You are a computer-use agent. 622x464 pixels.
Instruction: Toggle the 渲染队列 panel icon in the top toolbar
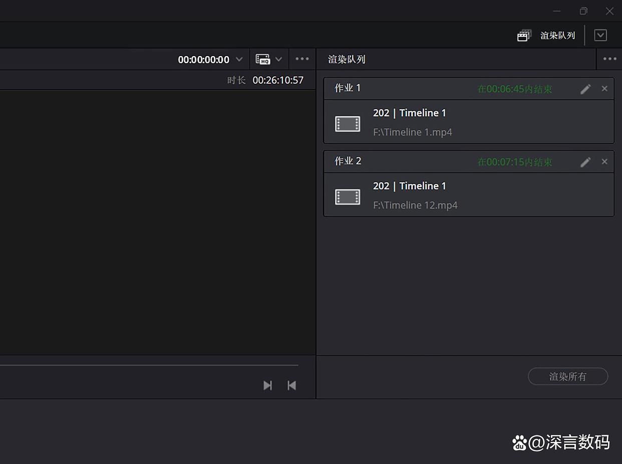[524, 36]
